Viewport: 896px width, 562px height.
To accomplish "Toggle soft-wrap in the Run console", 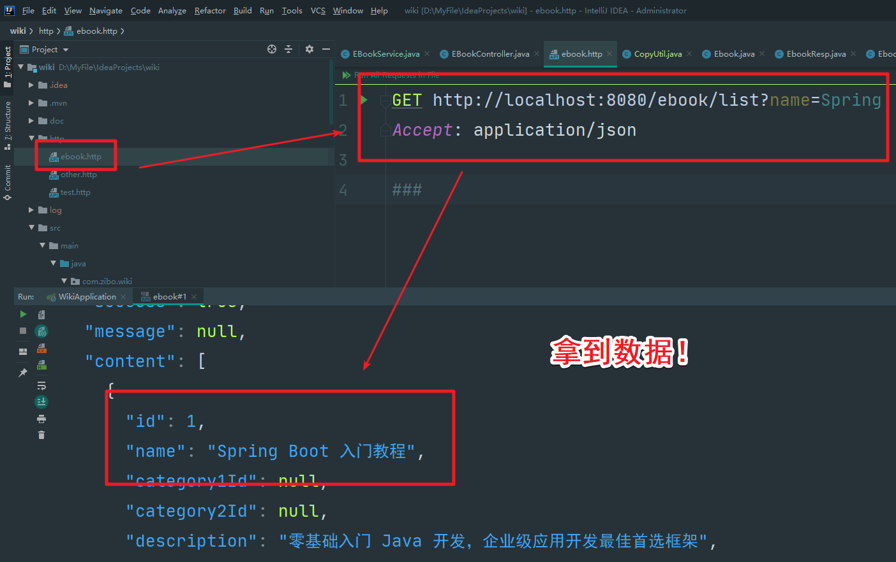I will click(x=41, y=385).
